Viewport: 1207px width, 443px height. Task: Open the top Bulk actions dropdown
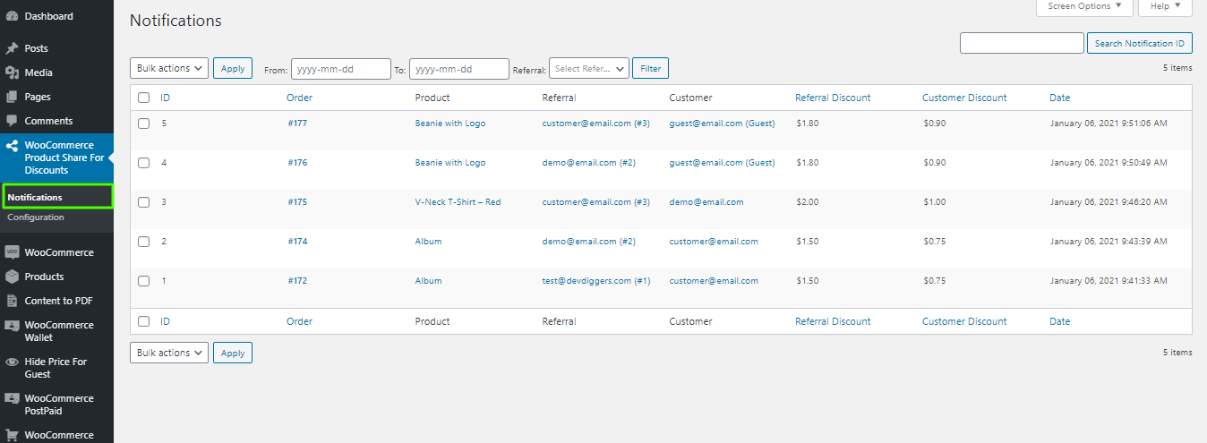(169, 68)
